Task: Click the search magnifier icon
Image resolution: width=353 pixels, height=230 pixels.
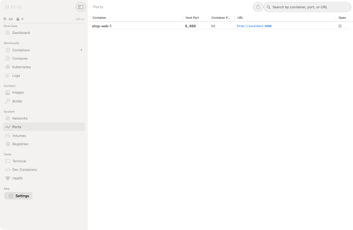Action: [x=268, y=7]
